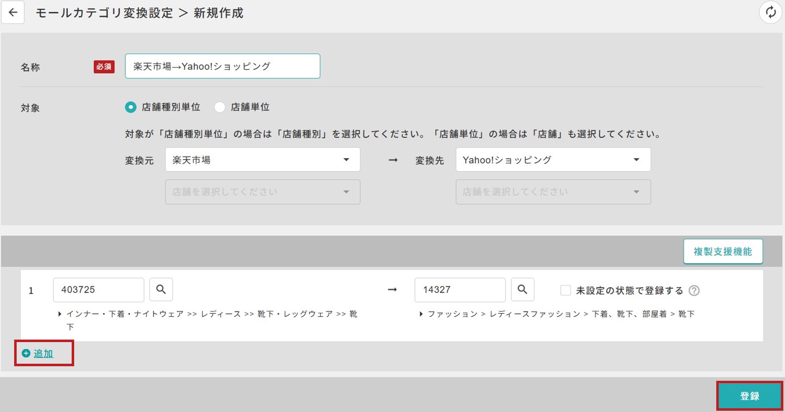Click the refresh icon at top right

(770, 12)
